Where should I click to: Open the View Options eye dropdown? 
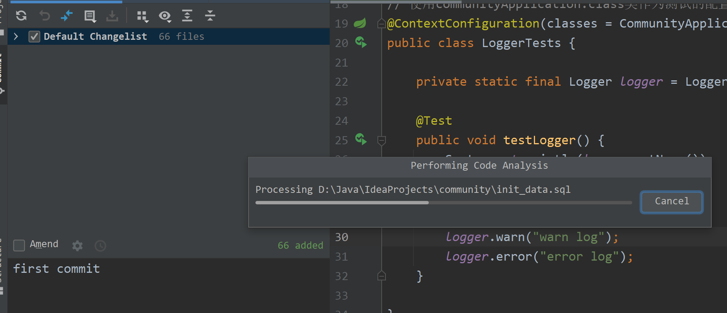[165, 16]
